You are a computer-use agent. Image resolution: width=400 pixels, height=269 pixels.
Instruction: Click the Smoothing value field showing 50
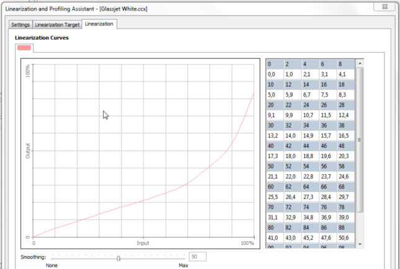(x=198, y=257)
